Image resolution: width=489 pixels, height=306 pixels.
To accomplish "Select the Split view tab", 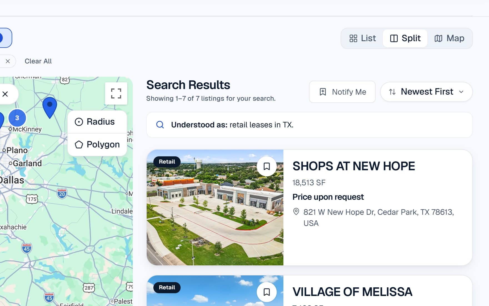I will tap(405, 38).
